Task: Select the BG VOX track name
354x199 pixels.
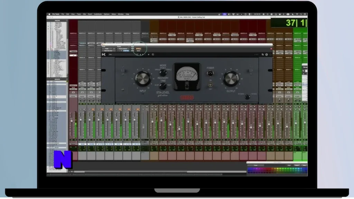Action: point(136,144)
